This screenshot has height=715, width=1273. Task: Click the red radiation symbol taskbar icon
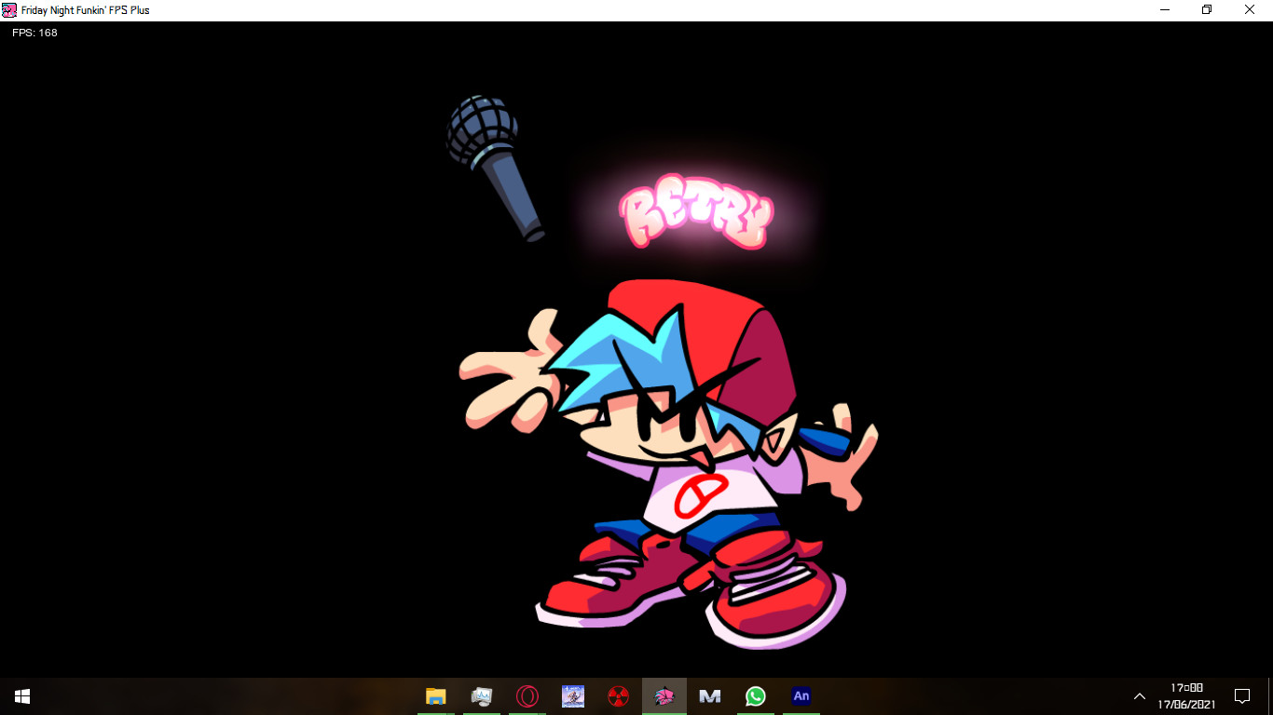click(618, 695)
